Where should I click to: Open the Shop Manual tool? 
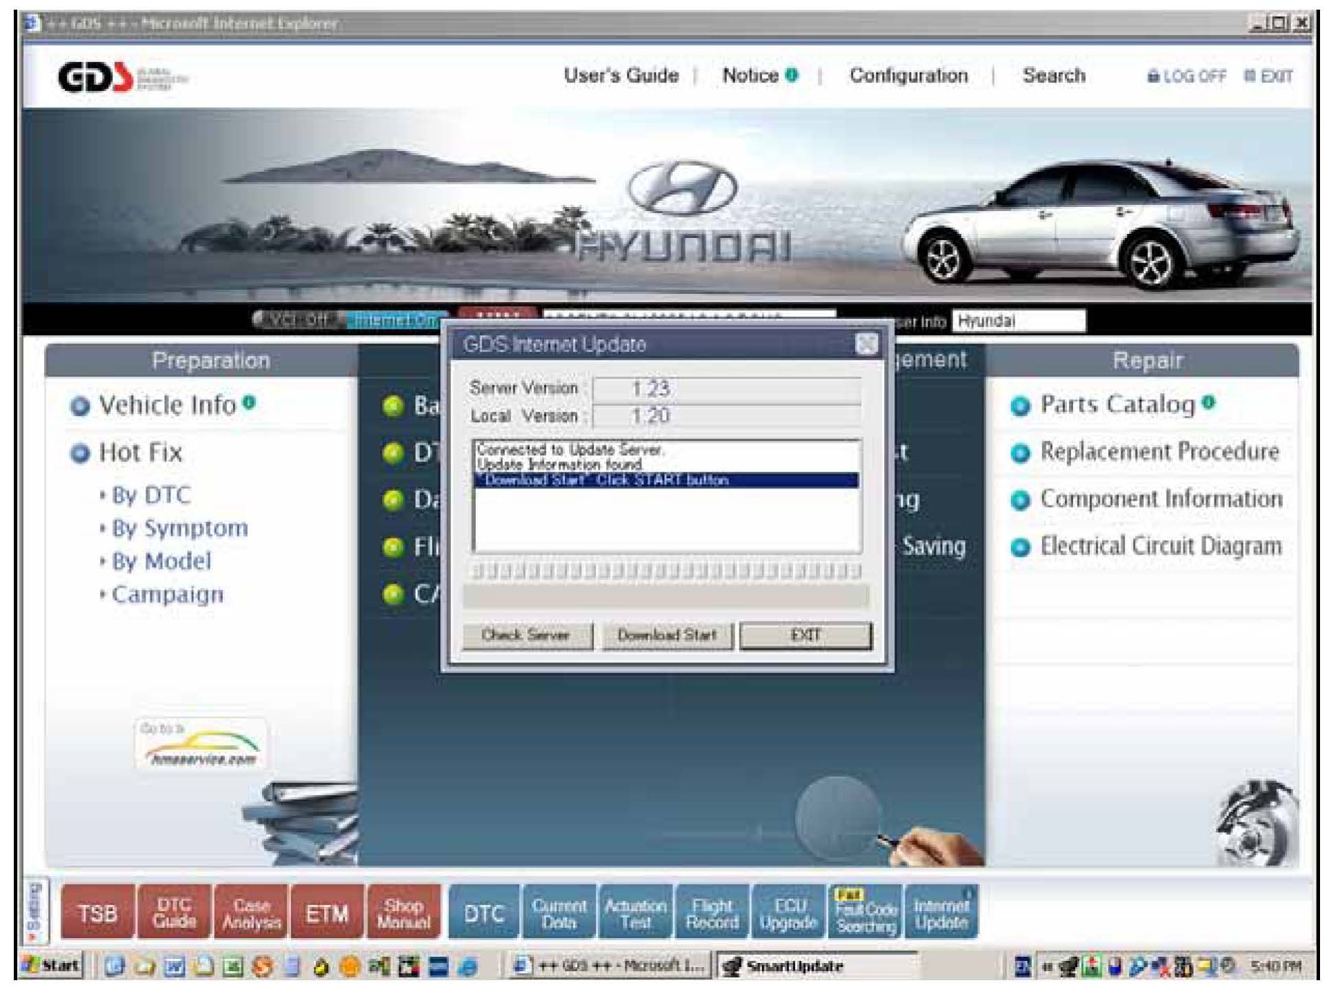pyautogui.click(x=403, y=913)
